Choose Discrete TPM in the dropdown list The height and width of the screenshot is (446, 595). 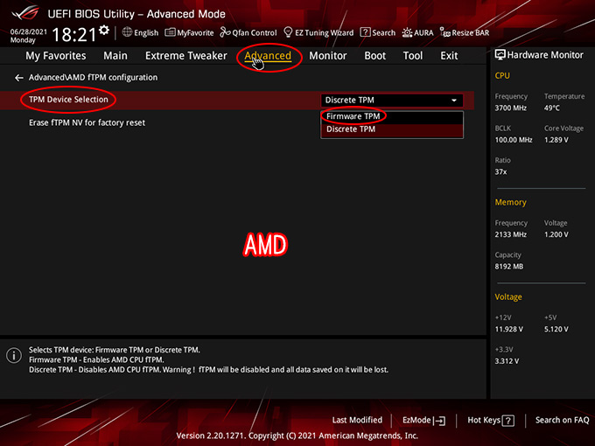tap(392, 129)
